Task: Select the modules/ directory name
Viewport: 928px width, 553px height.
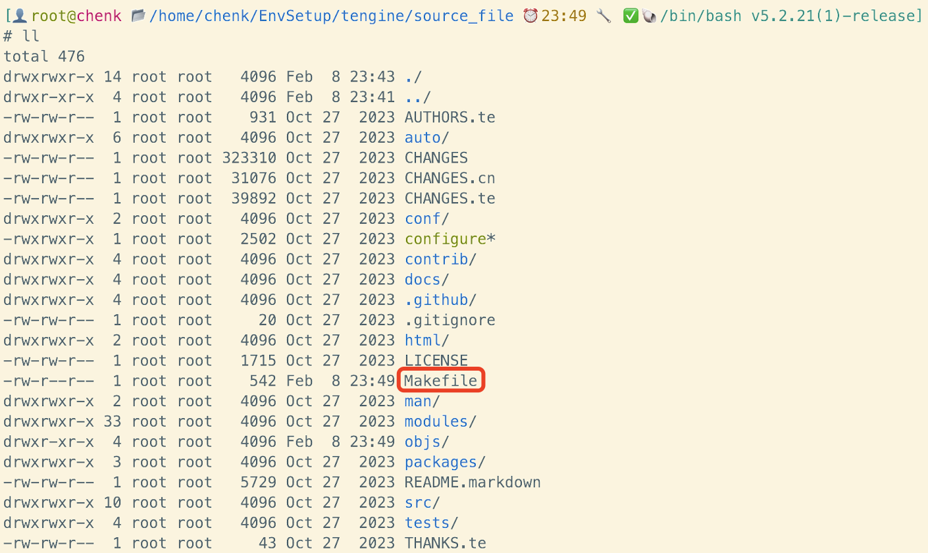Action: (x=436, y=421)
